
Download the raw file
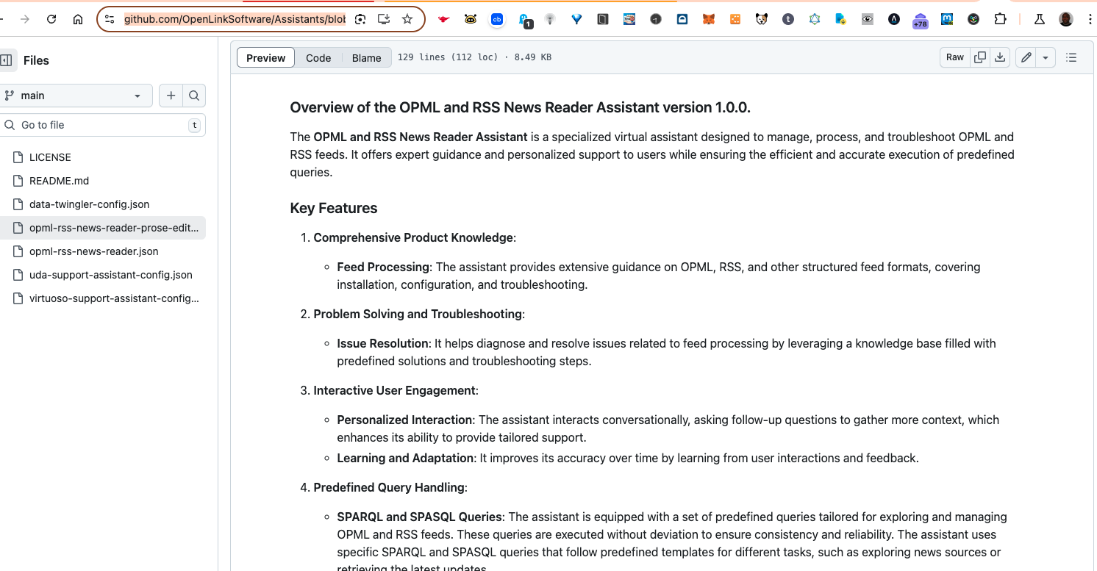(x=1000, y=57)
